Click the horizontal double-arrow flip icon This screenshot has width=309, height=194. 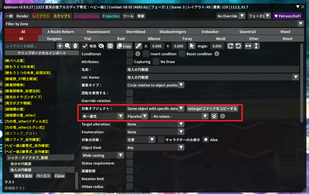click(248, 46)
